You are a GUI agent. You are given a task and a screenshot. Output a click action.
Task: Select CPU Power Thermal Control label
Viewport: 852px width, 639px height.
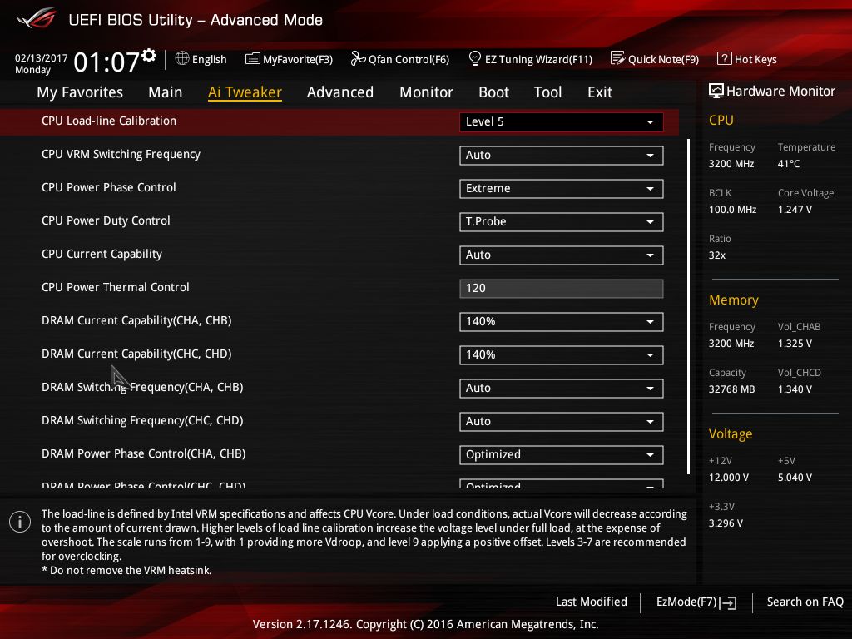pos(115,287)
